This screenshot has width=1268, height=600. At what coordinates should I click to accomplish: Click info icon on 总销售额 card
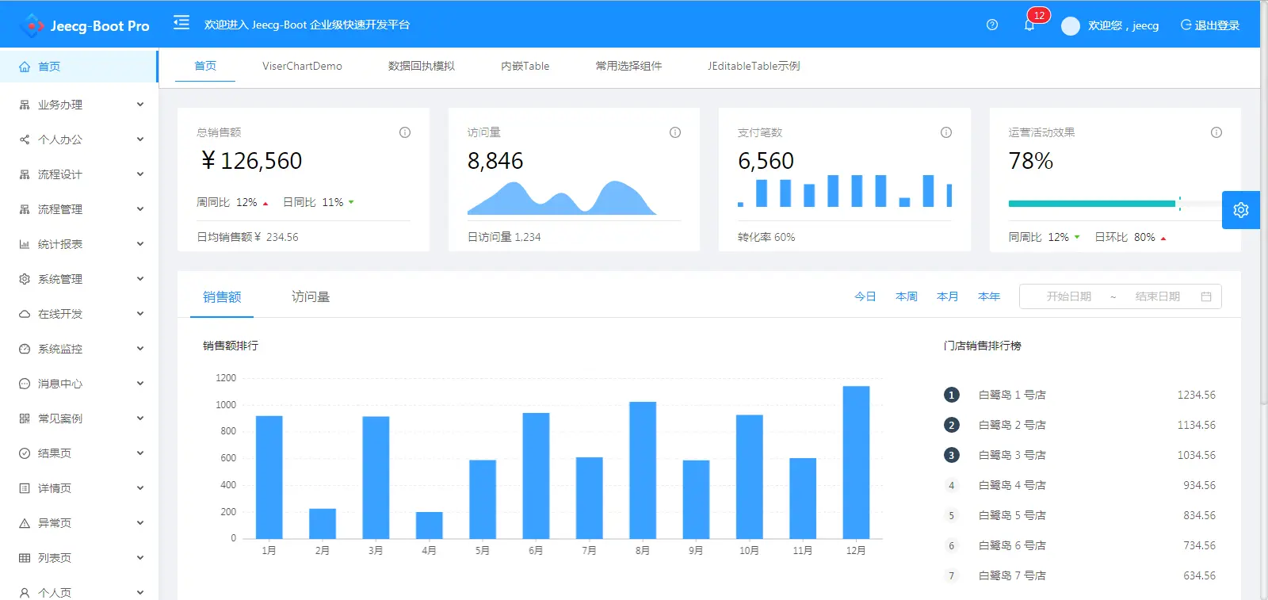(405, 132)
